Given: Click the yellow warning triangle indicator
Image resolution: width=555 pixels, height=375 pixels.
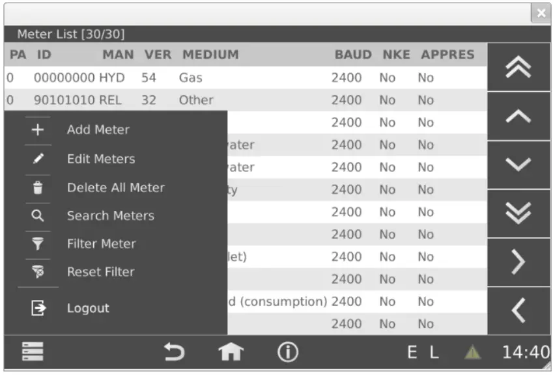Looking at the screenshot, I should coord(474,352).
